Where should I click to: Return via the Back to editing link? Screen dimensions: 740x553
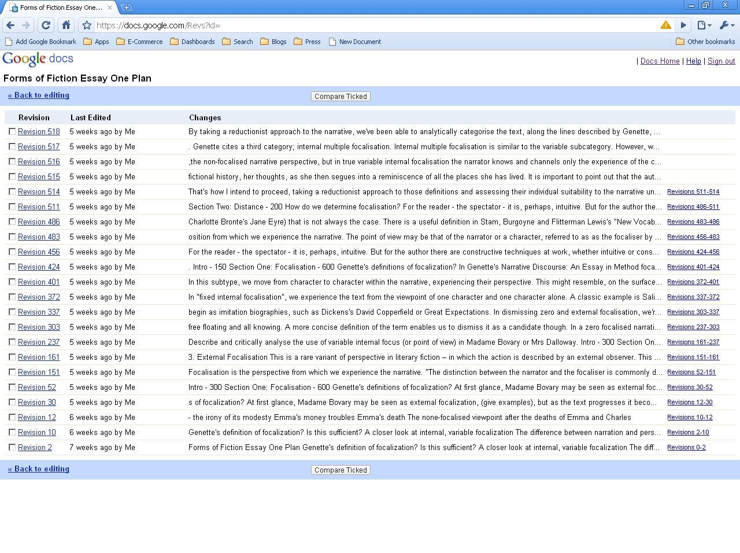tap(38, 95)
